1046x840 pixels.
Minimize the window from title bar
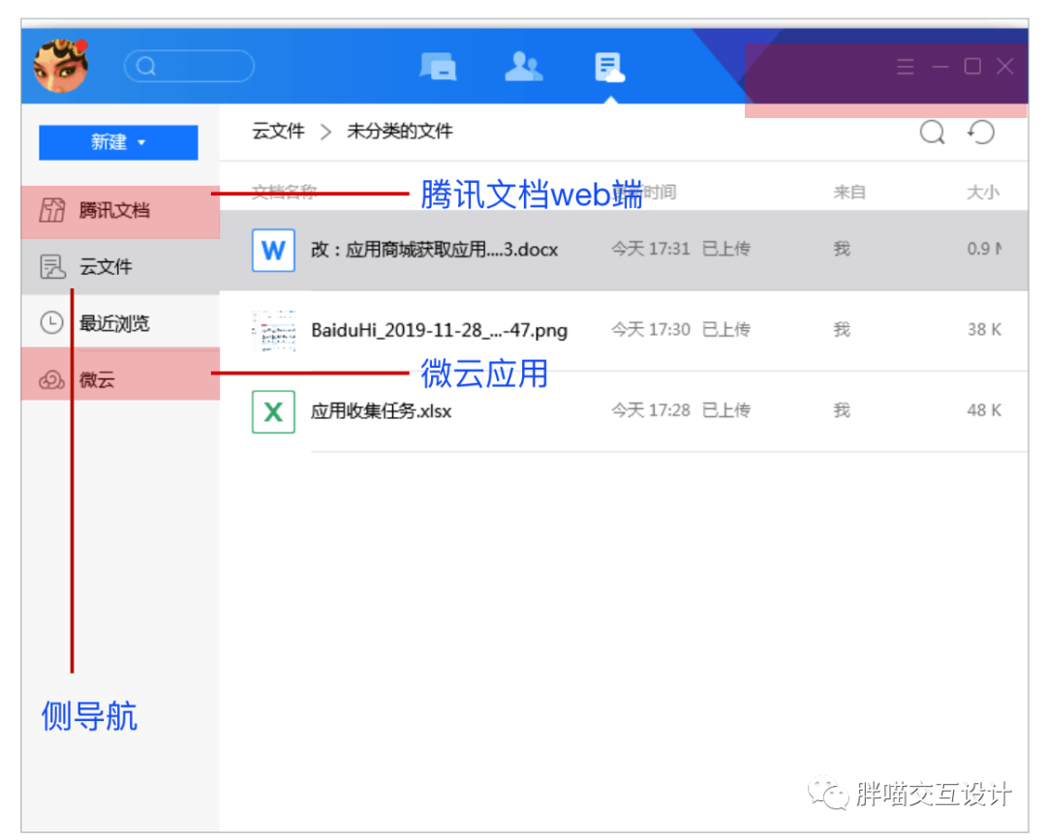(940, 66)
